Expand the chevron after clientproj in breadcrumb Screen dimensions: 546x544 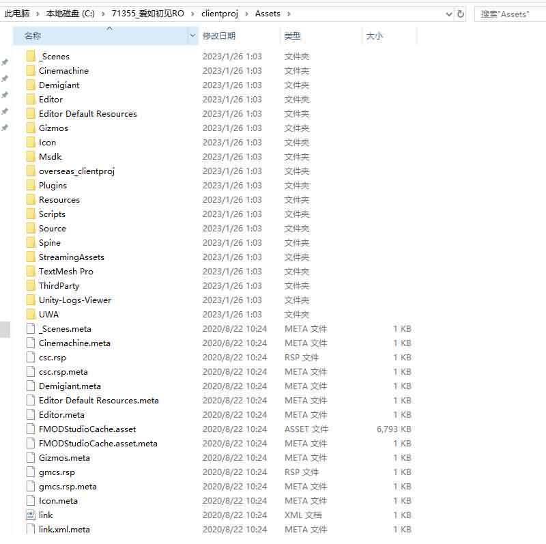(x=246, y=14)
